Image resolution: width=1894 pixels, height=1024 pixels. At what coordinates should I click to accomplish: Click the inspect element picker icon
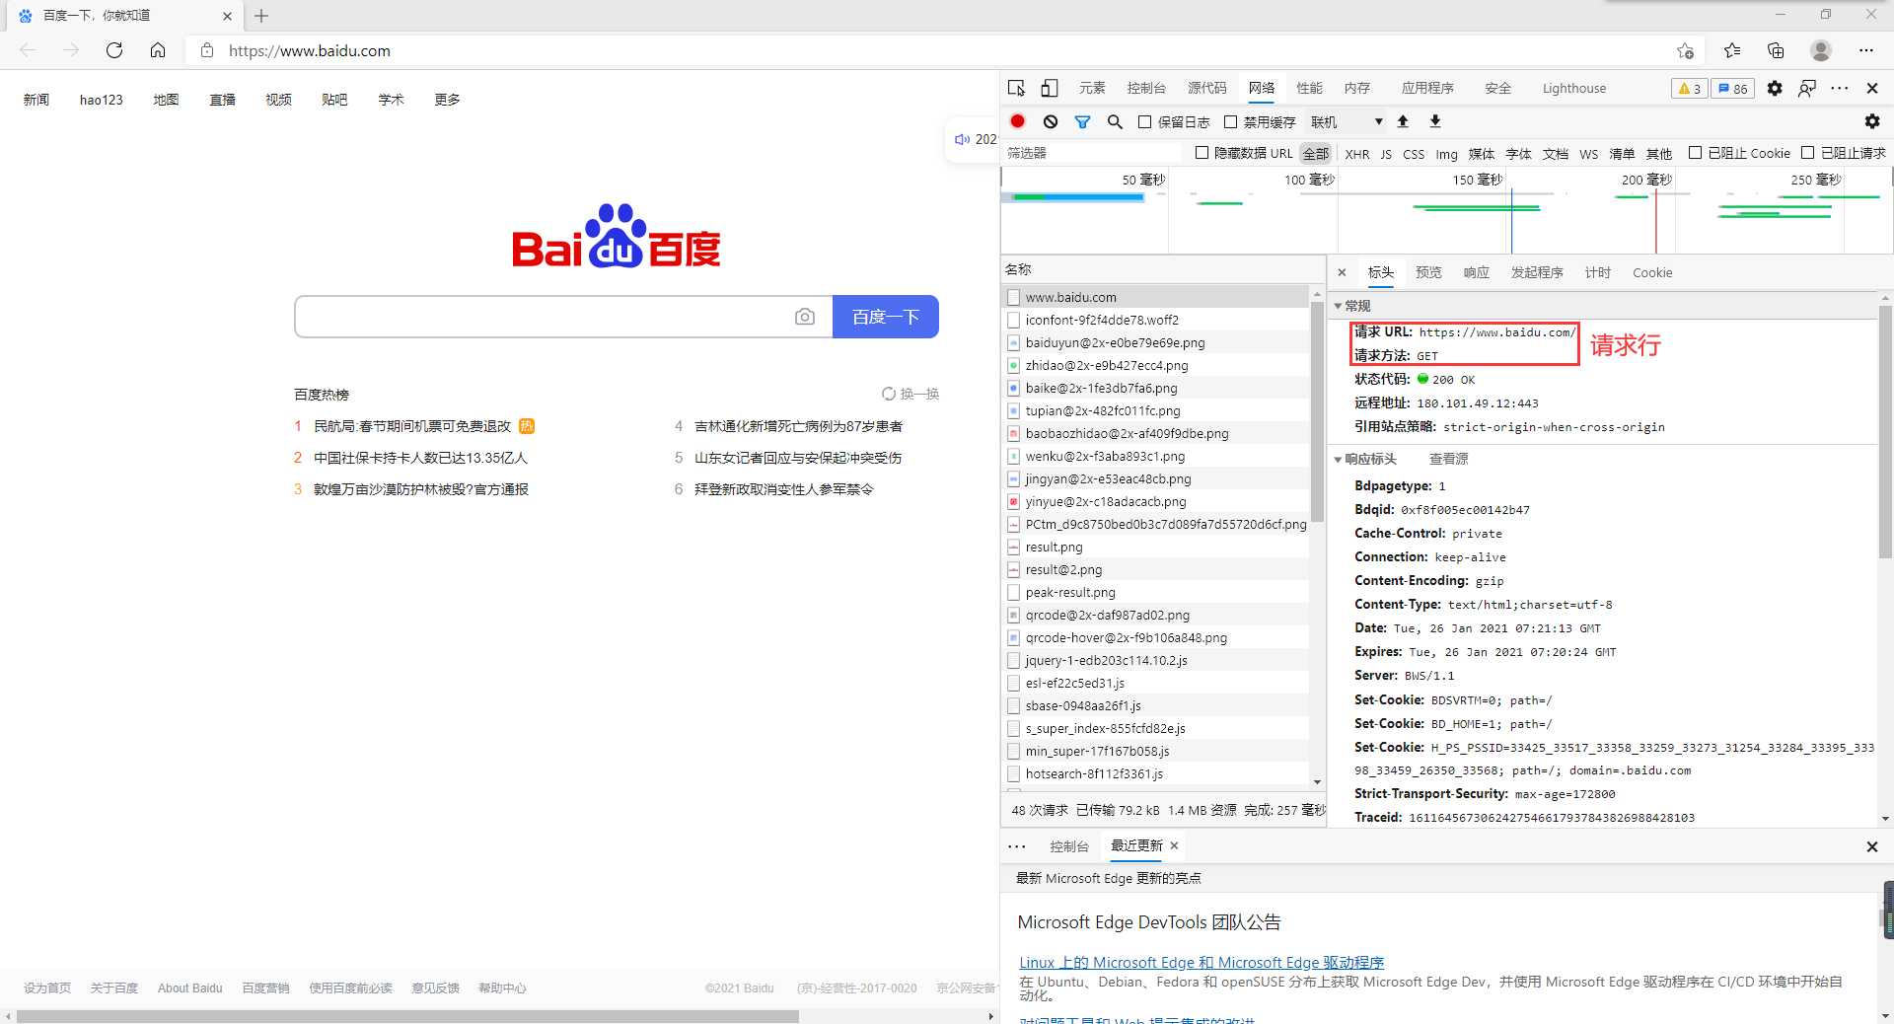pos(1017,88)
